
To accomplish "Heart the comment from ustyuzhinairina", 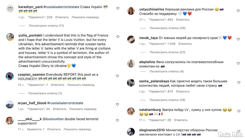I will 238,11.
